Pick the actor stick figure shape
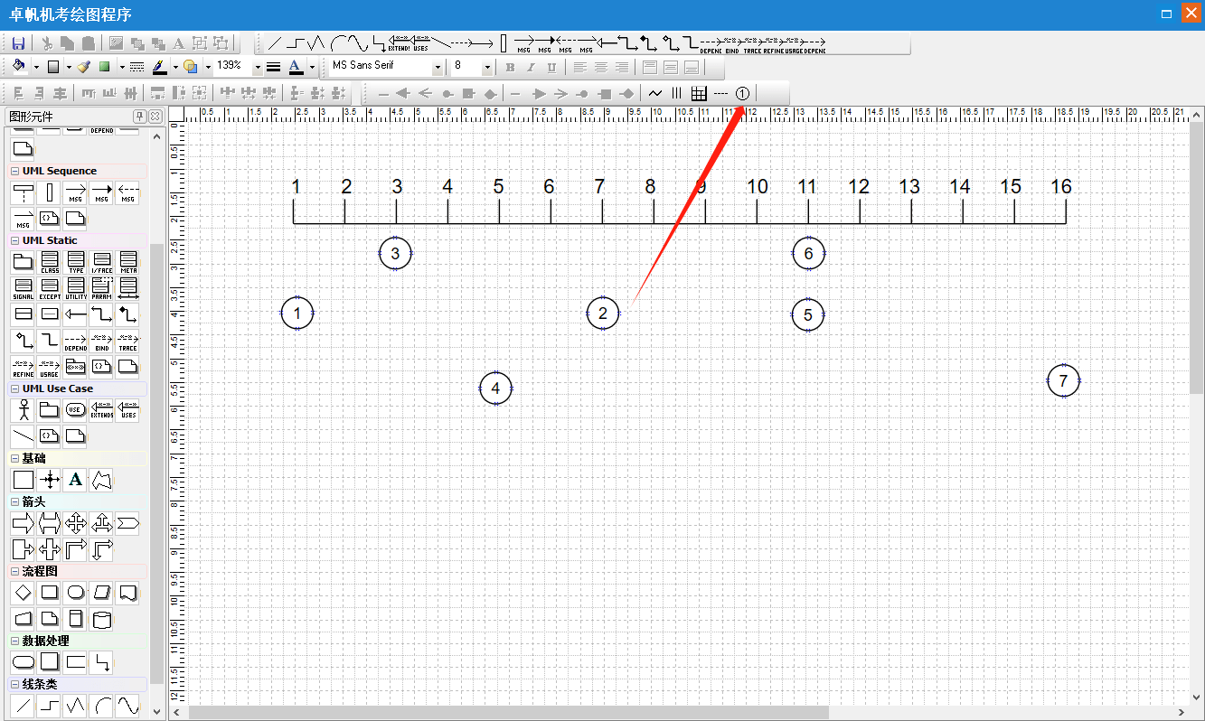This screenshot has height=721, width=1205. point(24,410)
